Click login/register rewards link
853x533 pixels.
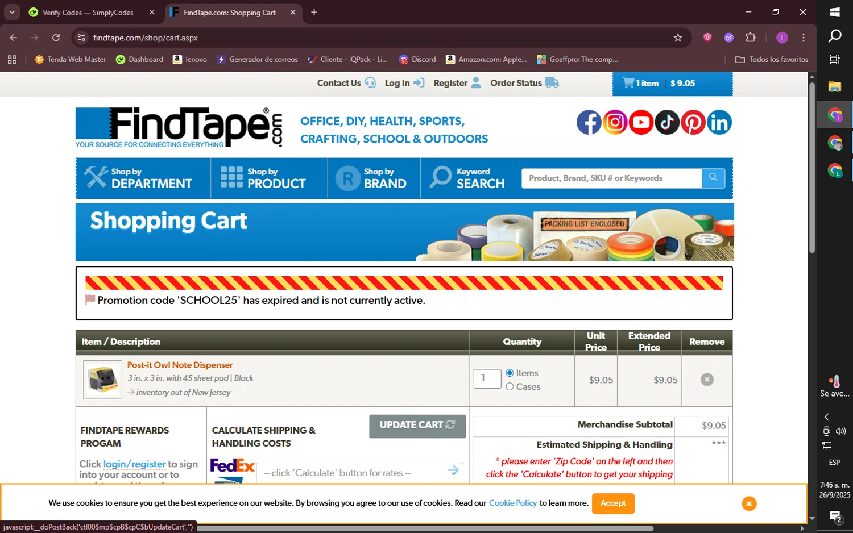coord(135,464)
